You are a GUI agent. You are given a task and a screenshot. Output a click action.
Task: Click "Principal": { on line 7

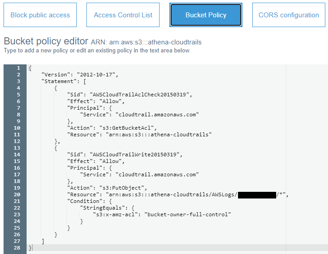click(90, 108)
